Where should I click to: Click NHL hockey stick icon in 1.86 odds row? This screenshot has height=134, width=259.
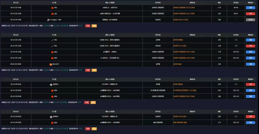(x=52, y=40)
